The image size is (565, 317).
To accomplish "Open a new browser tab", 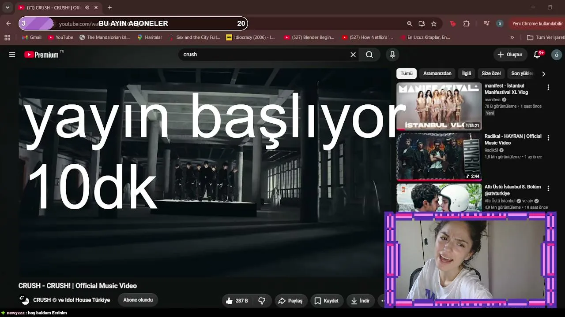I will tap(109, 7).
